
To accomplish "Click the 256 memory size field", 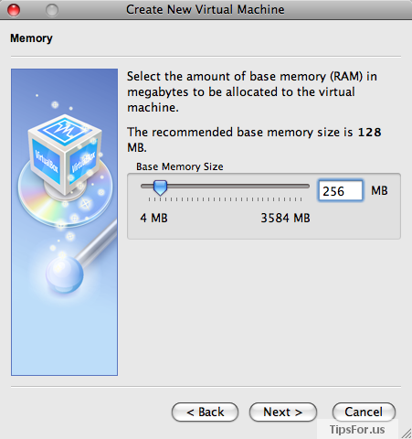I will (341, 190).
